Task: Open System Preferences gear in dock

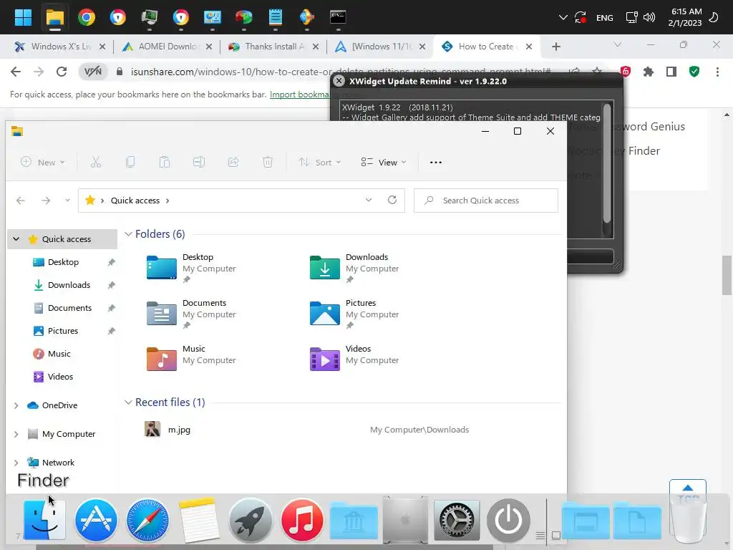Action: (457, 520)
